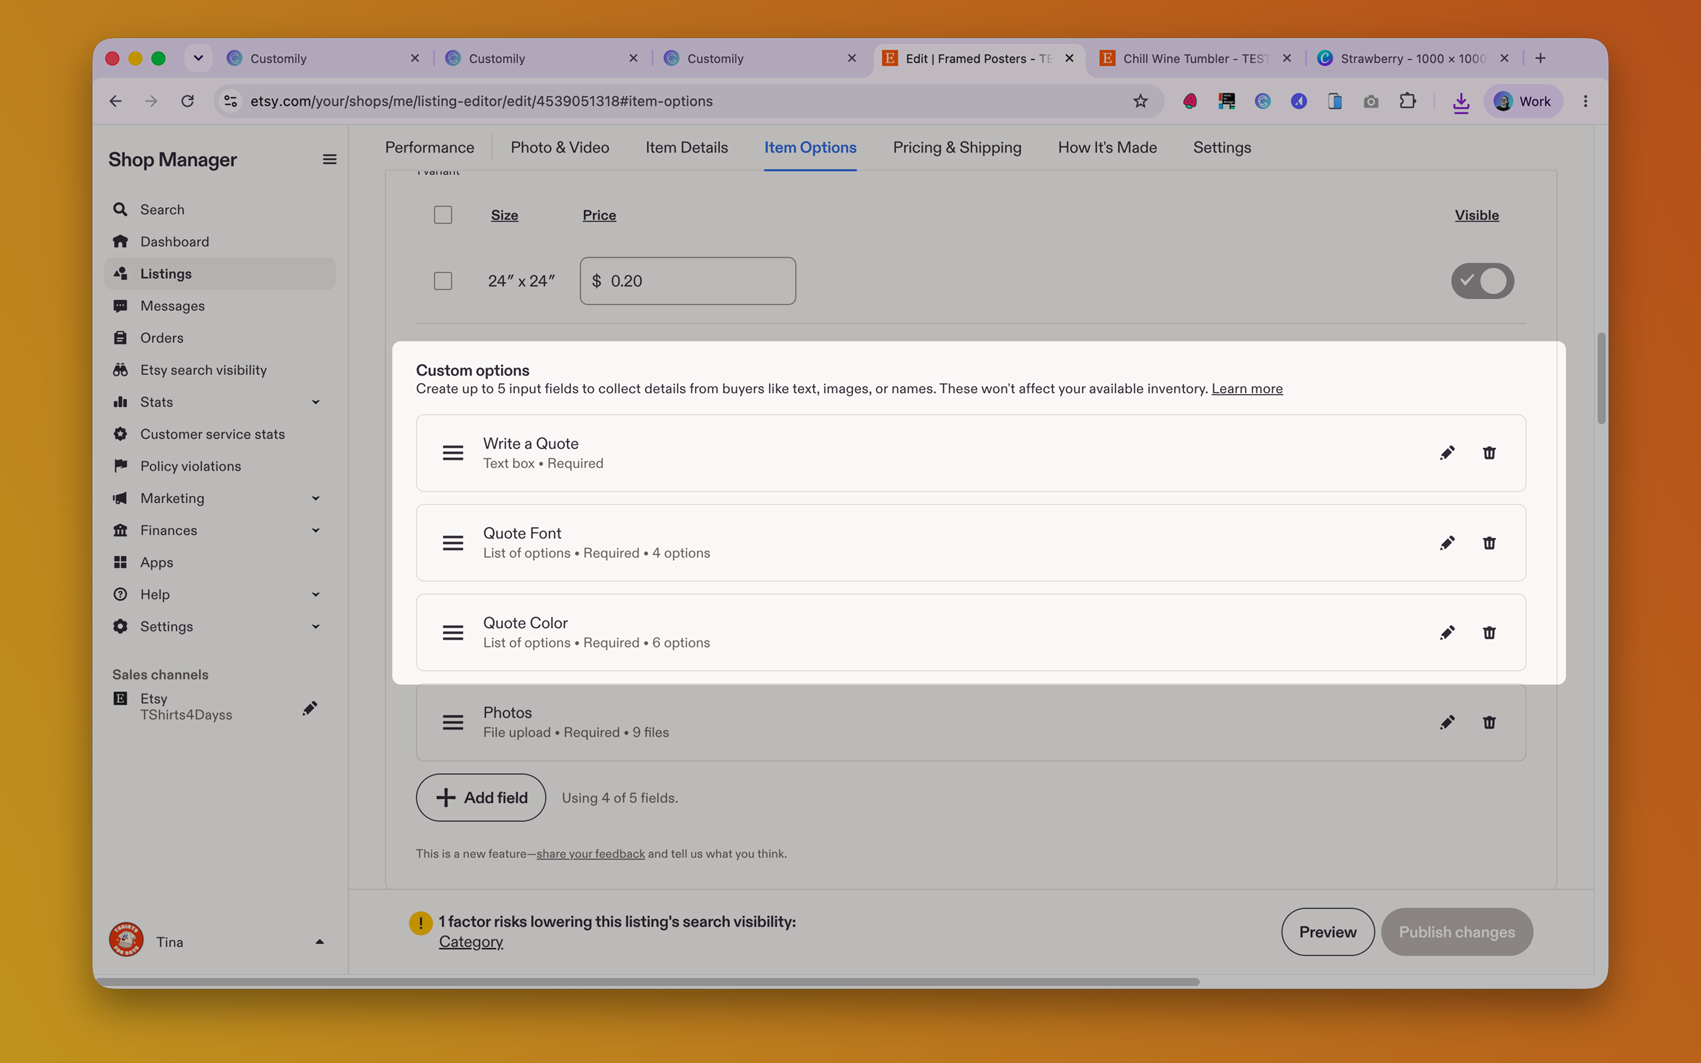
Task: Edit the TShirts4Dayss Etsy sales channel
Action: click(x=309, y=707)
